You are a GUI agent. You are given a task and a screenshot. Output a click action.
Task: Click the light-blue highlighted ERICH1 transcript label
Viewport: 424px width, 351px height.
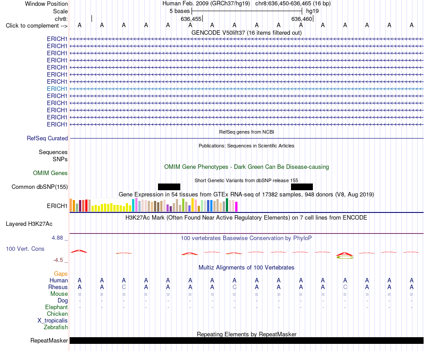point(57,89)
